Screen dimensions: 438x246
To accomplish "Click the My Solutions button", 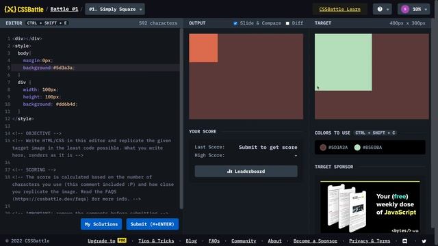I will pyautogui.click(x=101, y=224).
